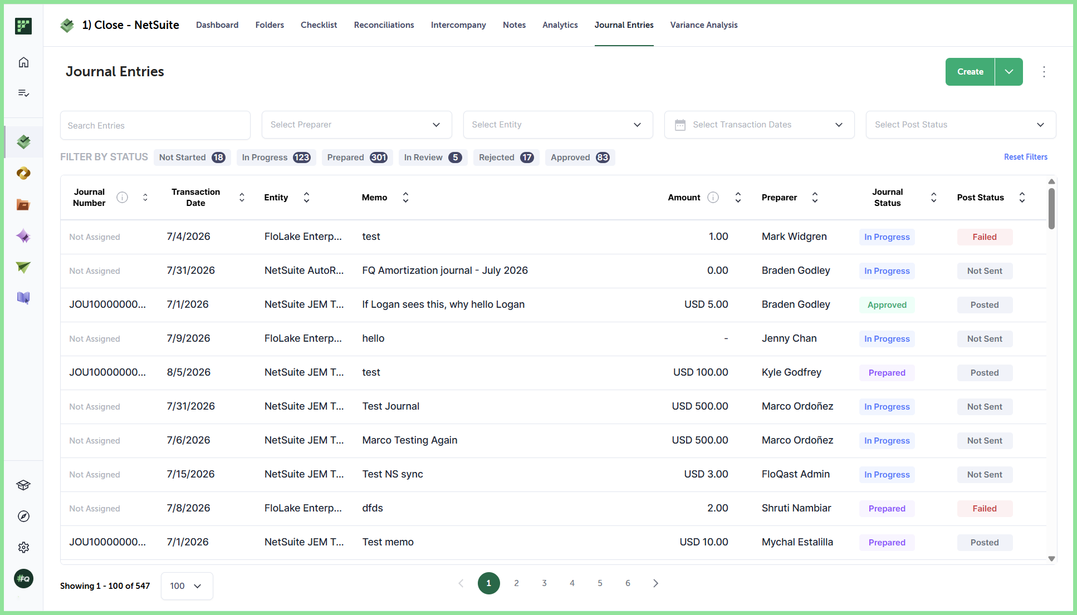Switch to the Dashboard tab
Screen dimensions: 1077x615
point(217,25)
